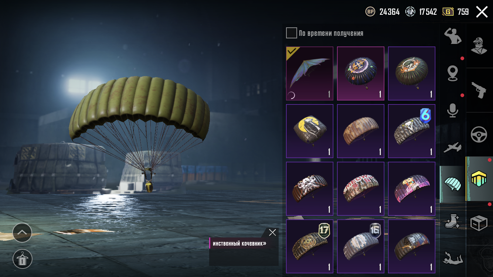Switch to the parachute skins tab
Image resolution: width=493 pixels, height=277 pixels.
[x=453, y=184]
